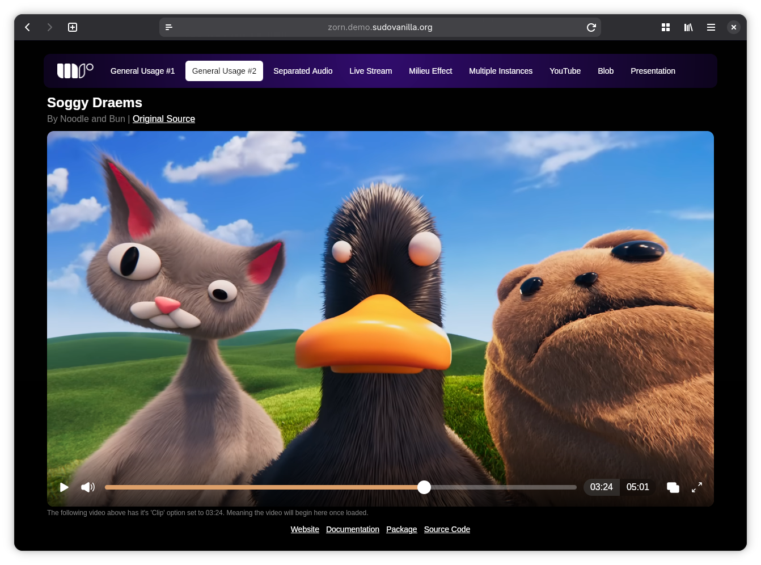Toggle picture-in-picture mode icon
The width and height of the screenshot is (761, 565).
click(673, 487)
